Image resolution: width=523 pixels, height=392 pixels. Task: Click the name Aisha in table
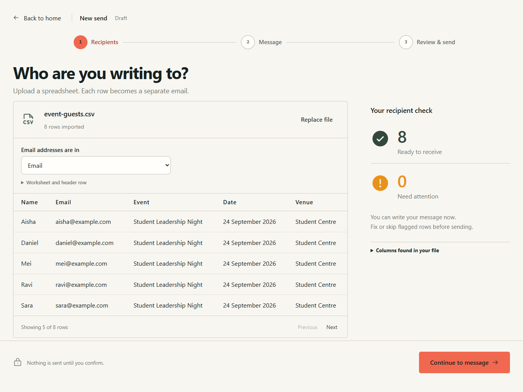click(x=28, y=222)
